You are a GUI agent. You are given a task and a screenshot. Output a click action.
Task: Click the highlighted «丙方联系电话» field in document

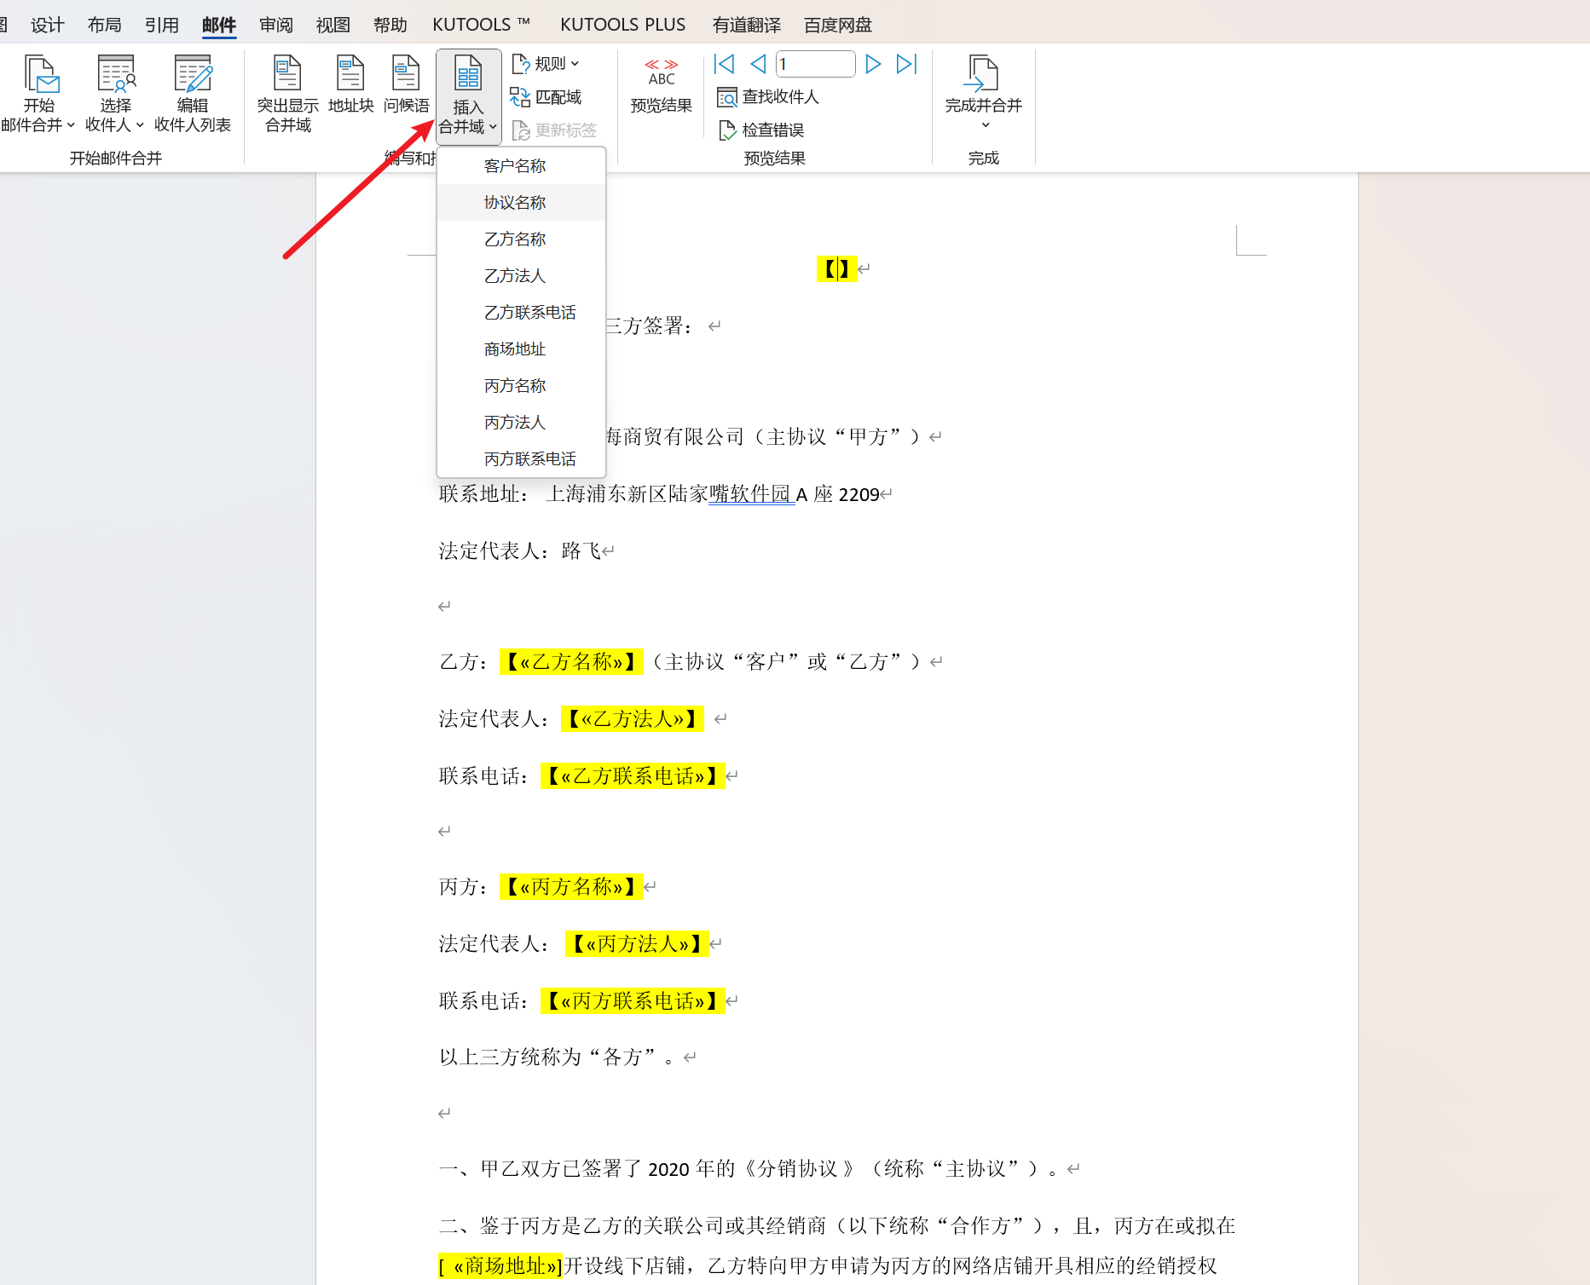pos(633,1001)
